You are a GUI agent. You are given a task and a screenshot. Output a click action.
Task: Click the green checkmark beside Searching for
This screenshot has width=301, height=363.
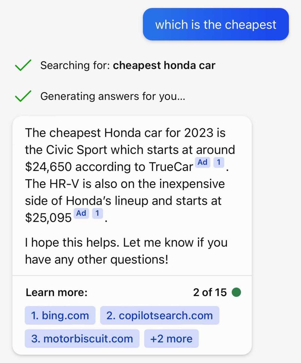click(x=23, y=65)
